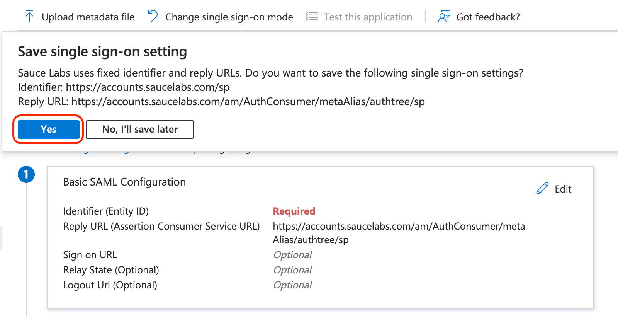
Task: Click the Edit pencil icon for SAML configuration
Action: (542, 188)
